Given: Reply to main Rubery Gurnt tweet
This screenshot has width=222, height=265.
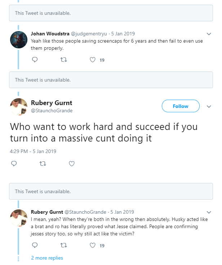Looking at the screenshot, I should [x=14, y=164].
